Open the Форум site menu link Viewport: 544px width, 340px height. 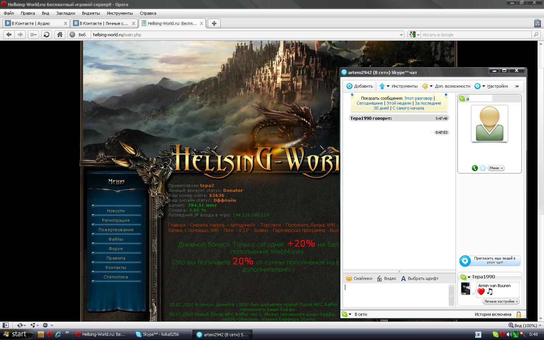click(116, 249)
